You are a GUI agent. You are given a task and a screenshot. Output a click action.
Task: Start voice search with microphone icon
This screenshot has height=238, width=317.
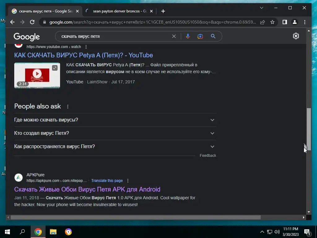[188, 36]
